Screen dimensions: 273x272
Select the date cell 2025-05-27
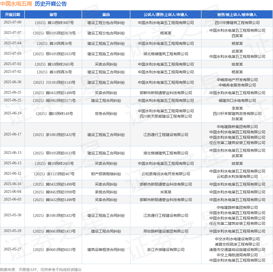click(13, 249)
